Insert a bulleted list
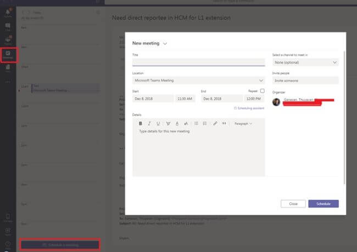 click(x=196, y=123)
